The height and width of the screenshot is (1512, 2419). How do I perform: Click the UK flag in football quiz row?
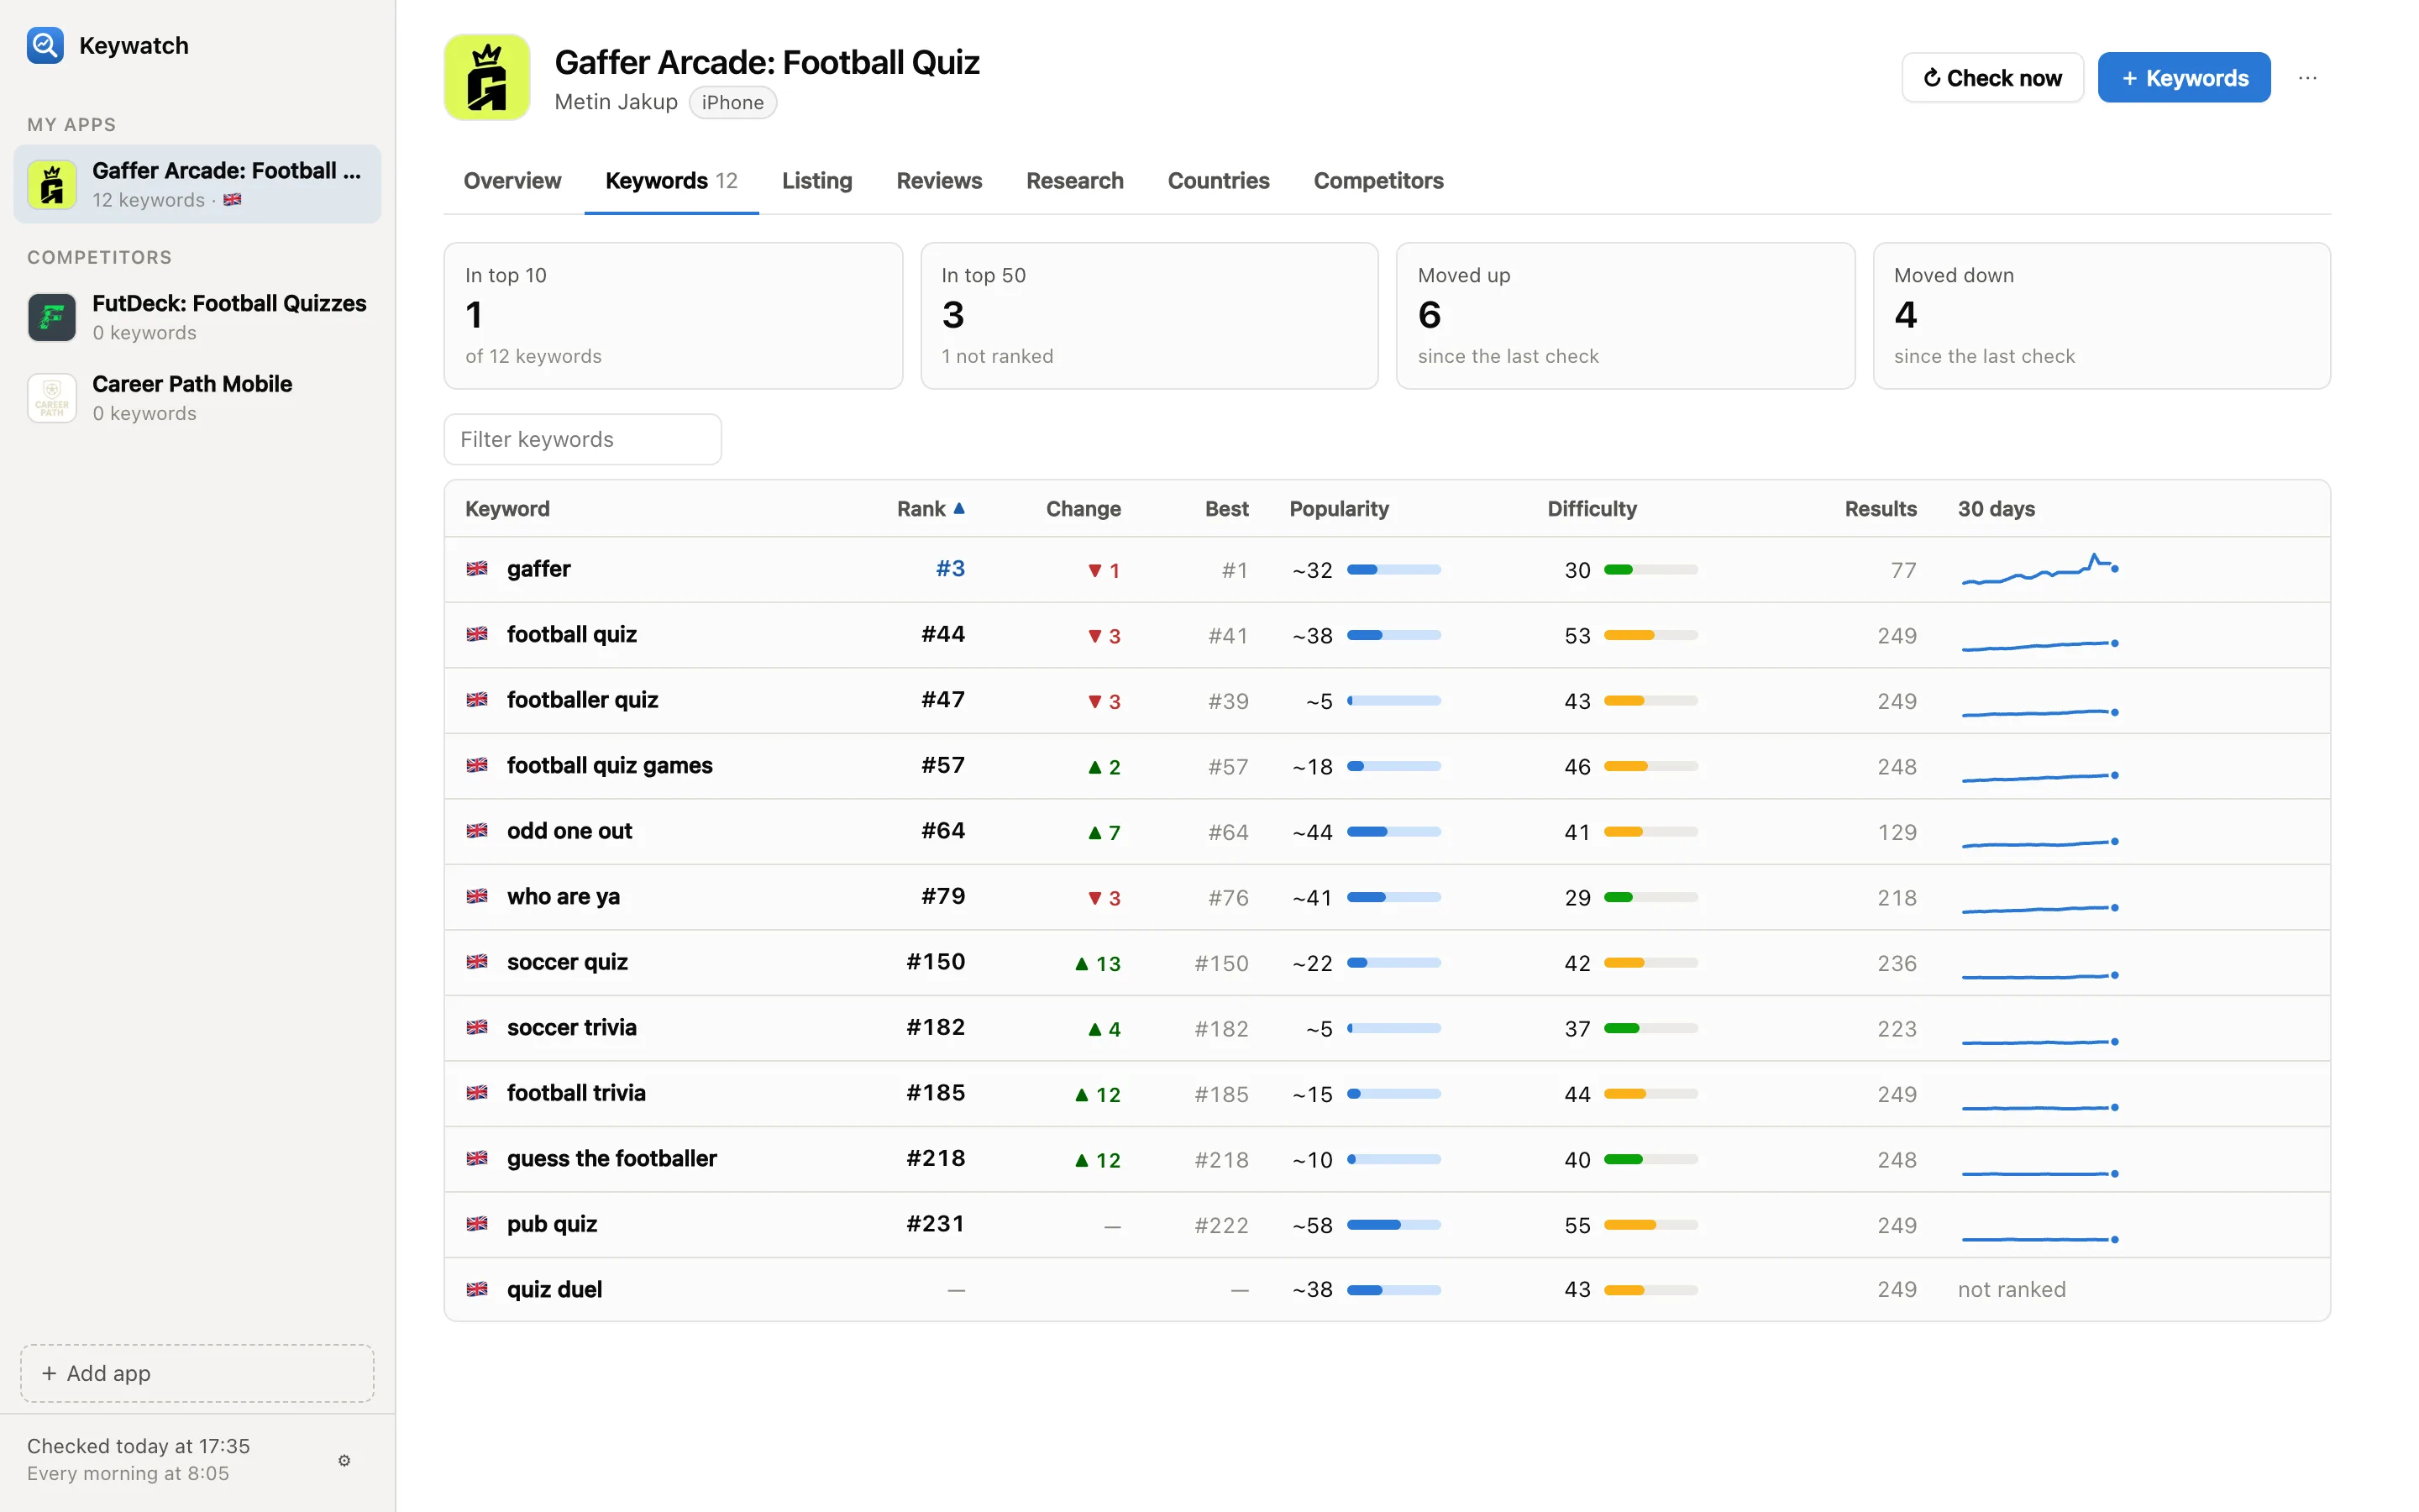click(477, 634)
